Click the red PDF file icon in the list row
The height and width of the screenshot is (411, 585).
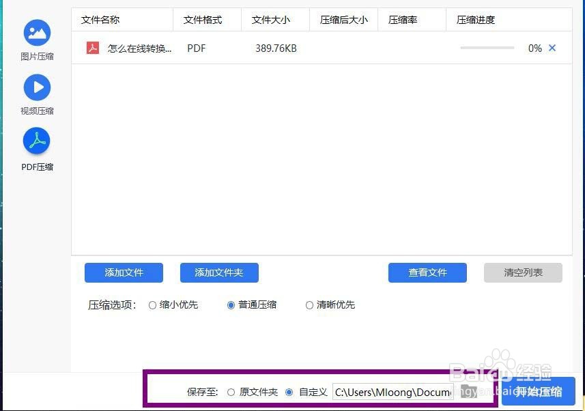coord(93,48)
